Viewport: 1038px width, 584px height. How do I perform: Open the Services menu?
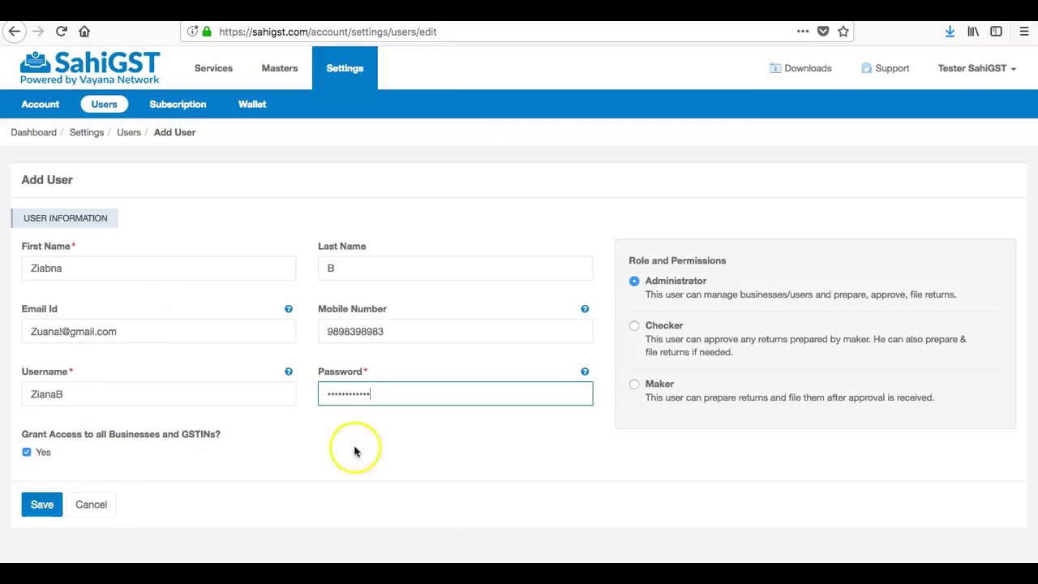click(213, 68)
